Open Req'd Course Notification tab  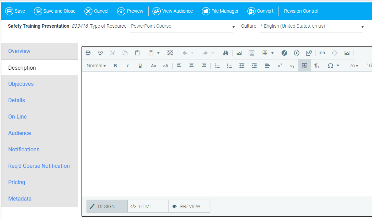pyautogui.click(x=39, y=166)
